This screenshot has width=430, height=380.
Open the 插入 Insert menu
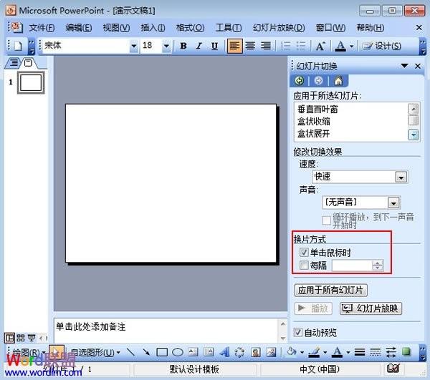point(153,28)
